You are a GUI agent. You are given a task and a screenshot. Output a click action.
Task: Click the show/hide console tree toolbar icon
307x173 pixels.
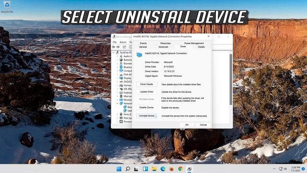124,47
